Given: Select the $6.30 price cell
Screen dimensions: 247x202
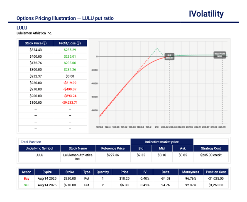Looking at the screenshot, I should (124, 185).
